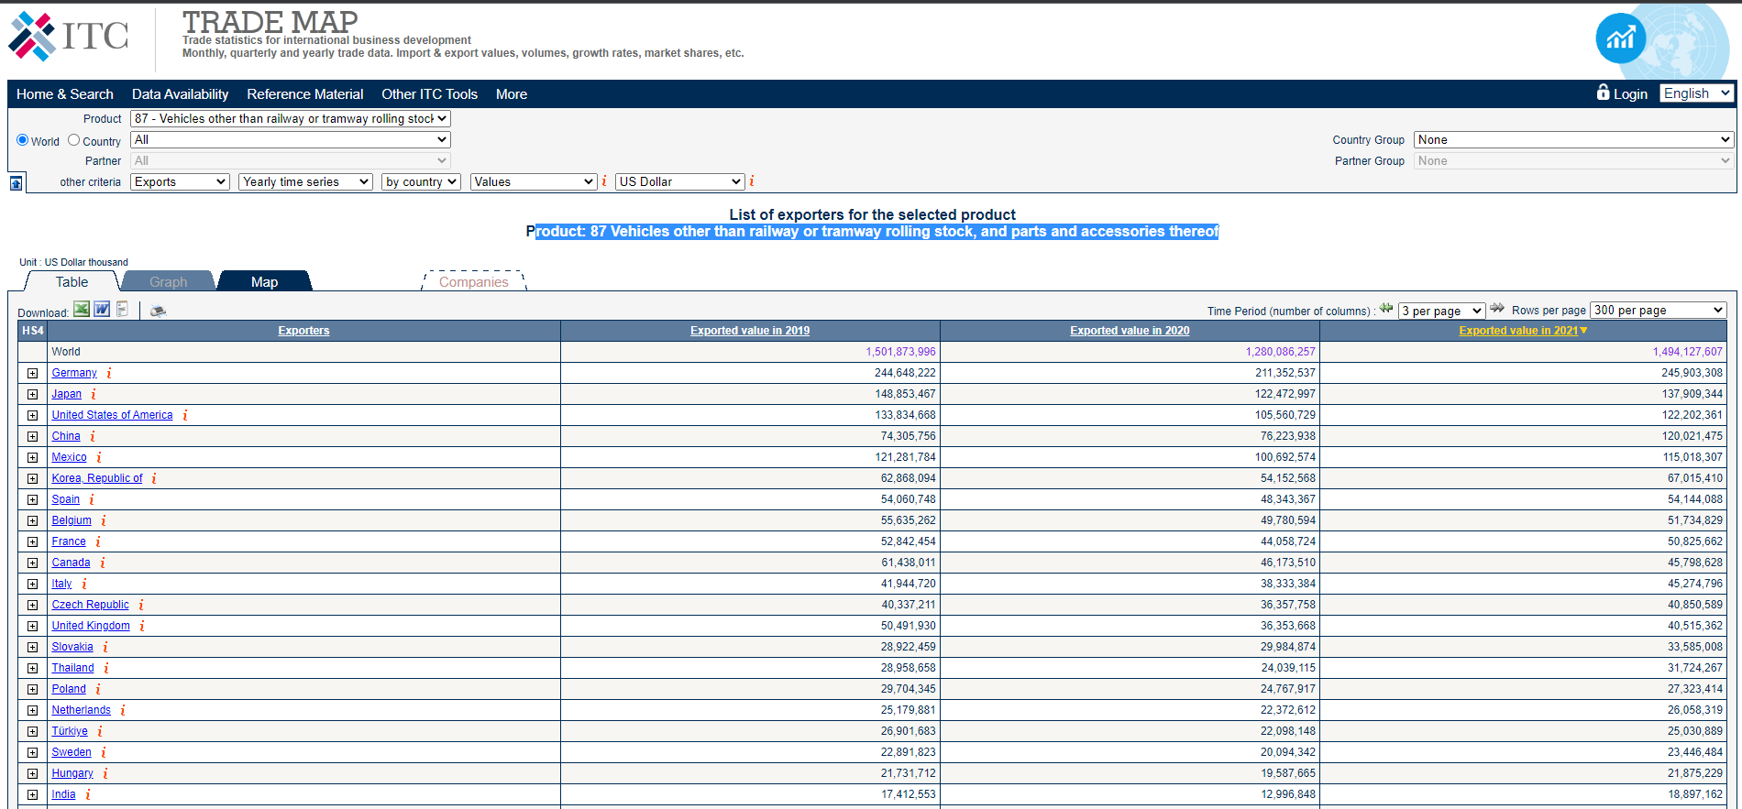This screenshot has height=809, width=1742.
Task: Open info icon for United States of America
Action: (185, 415)
